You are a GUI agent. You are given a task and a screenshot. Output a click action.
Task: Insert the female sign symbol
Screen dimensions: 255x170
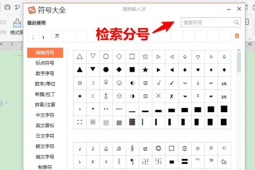coord(106,83)
